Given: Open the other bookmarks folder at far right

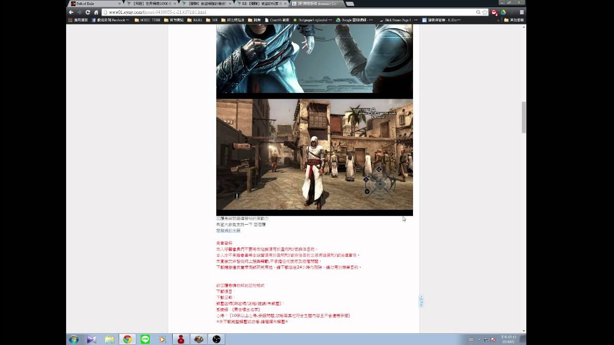Looking at the screenshot, I should (514, 20).
